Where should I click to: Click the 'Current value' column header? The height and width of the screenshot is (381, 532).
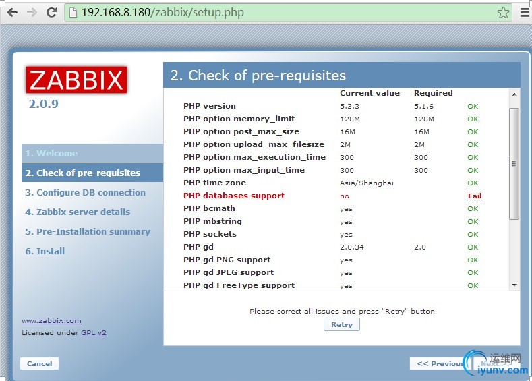click(370, 93)
